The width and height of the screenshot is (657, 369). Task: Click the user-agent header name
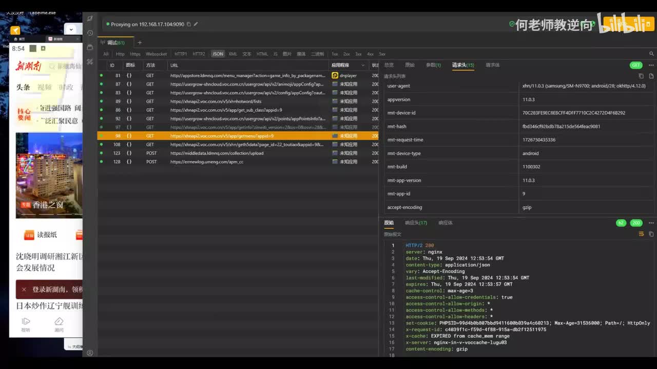(x=398, y=86)
